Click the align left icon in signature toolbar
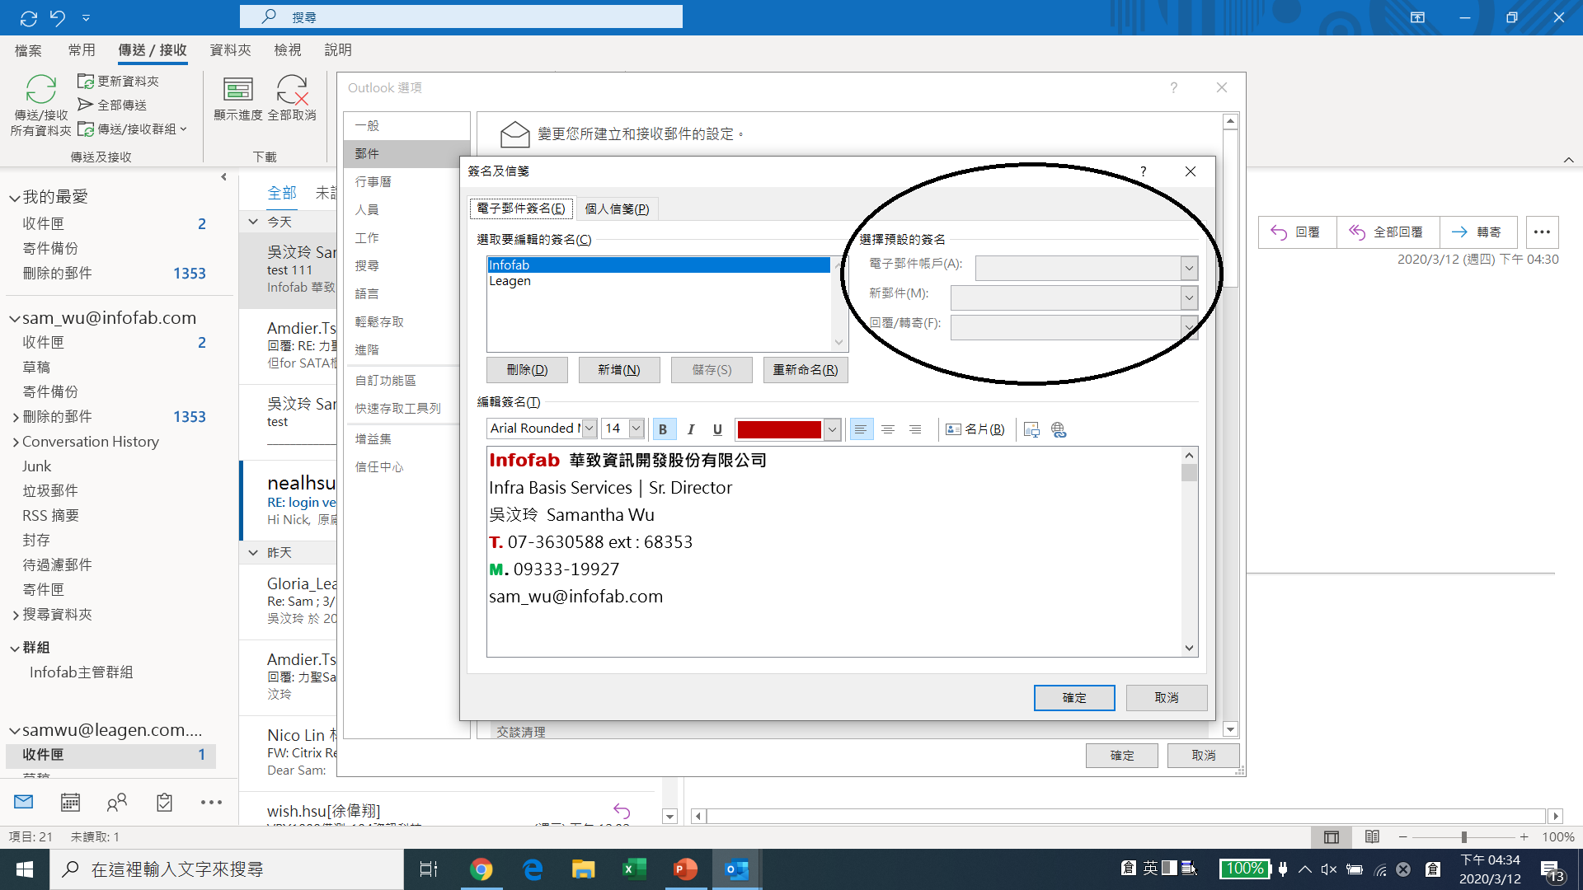Image resolution: width=1583 pixels, height=890 pixels. click(861, 429)
